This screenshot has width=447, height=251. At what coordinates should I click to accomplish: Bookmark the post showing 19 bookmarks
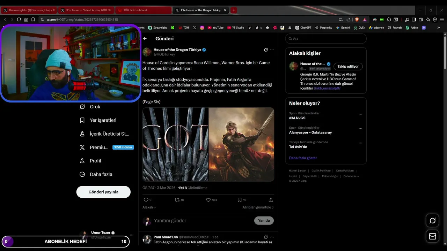click(x=240, y=200)
